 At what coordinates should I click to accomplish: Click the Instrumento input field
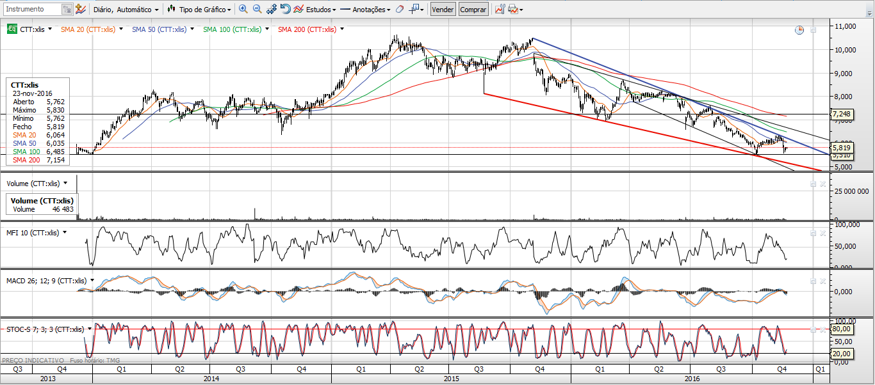point(32,10)
